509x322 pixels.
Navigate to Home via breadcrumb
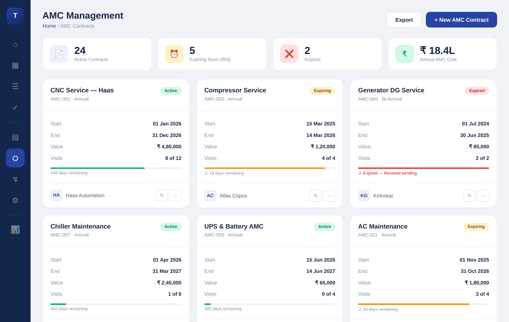(x=49, y=26)
